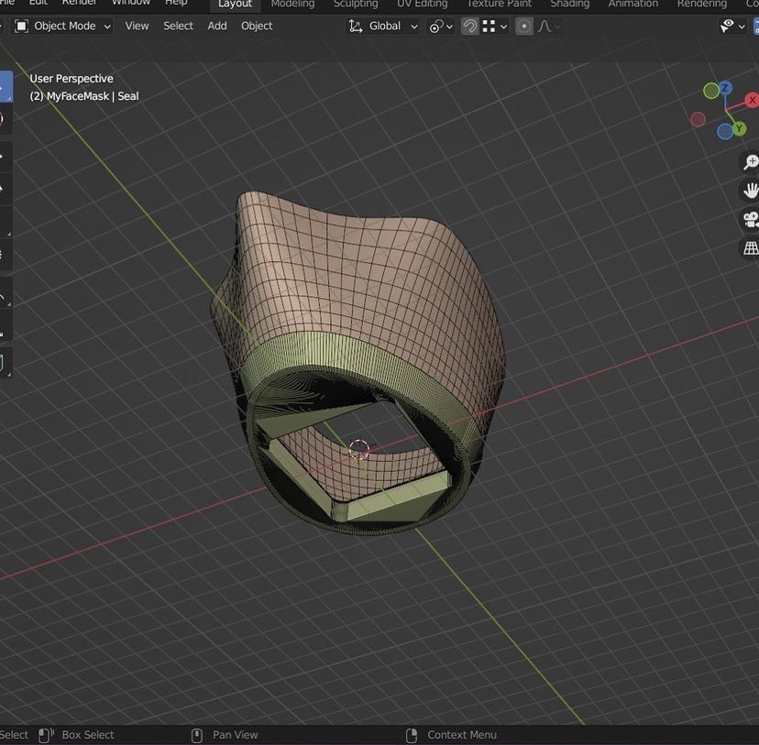Open the Object Mode dropdown
The image size is (759, 745).
pyautogui.click(x=63, y=27)
